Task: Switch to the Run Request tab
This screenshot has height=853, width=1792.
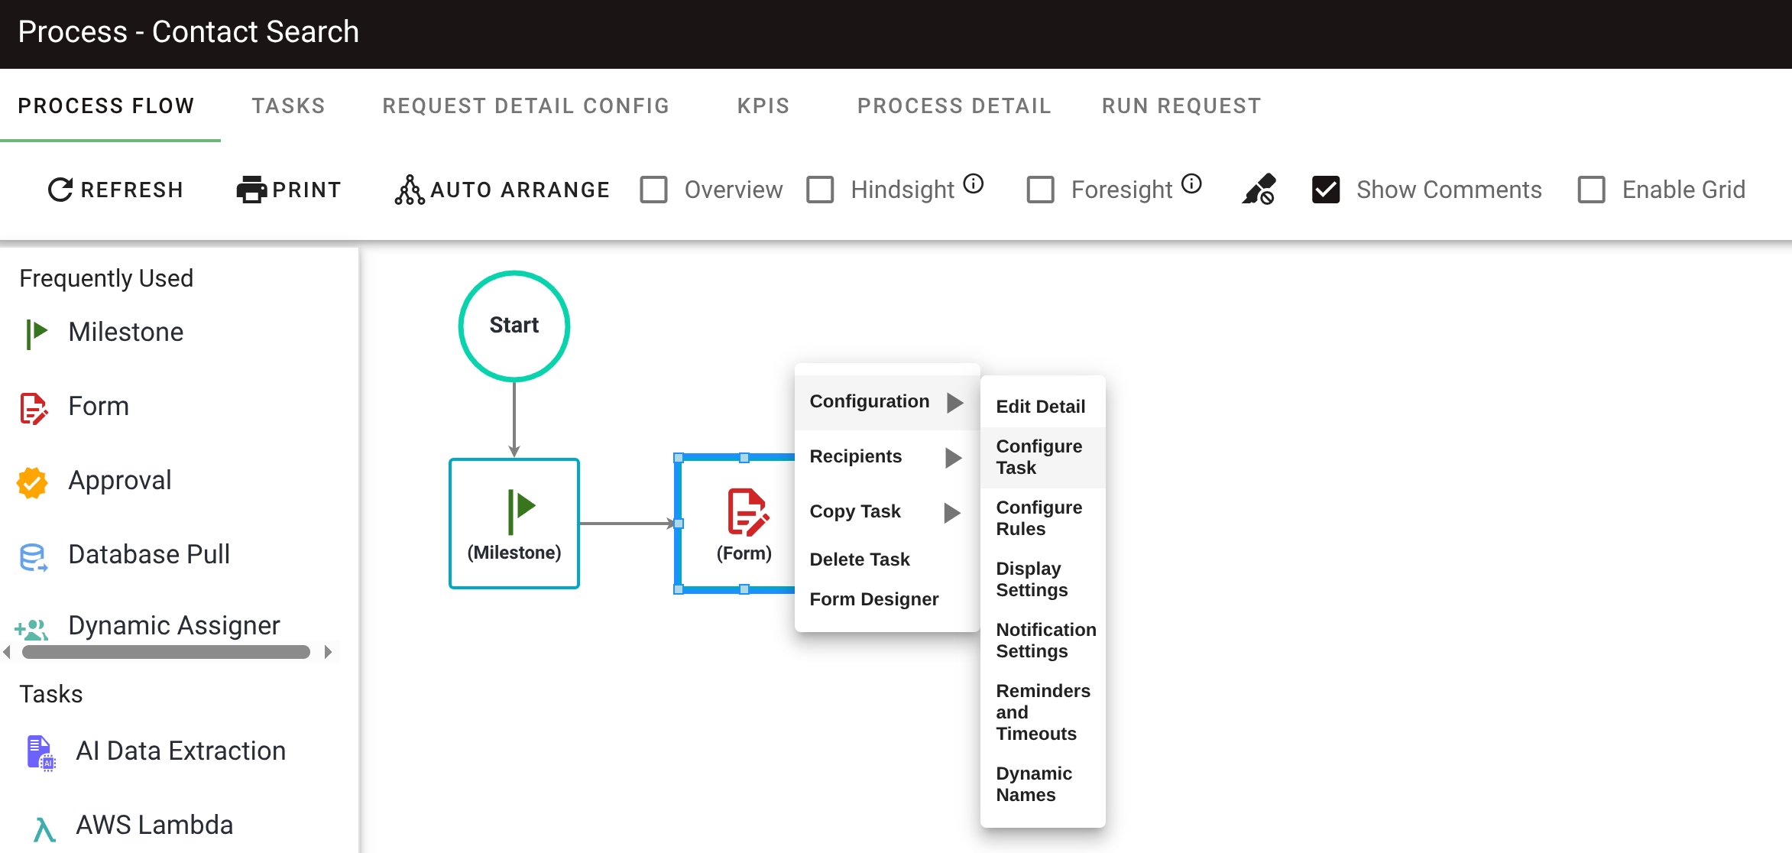Action: (x=1181, y=105)
